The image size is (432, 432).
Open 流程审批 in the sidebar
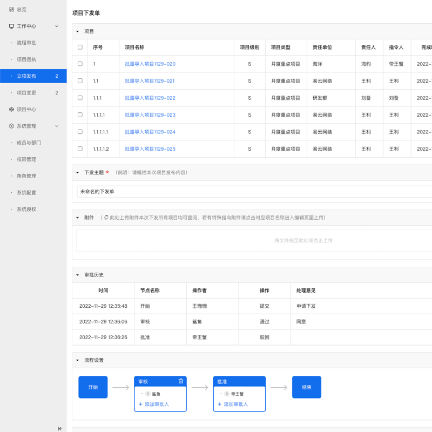[x=26, y=43]
